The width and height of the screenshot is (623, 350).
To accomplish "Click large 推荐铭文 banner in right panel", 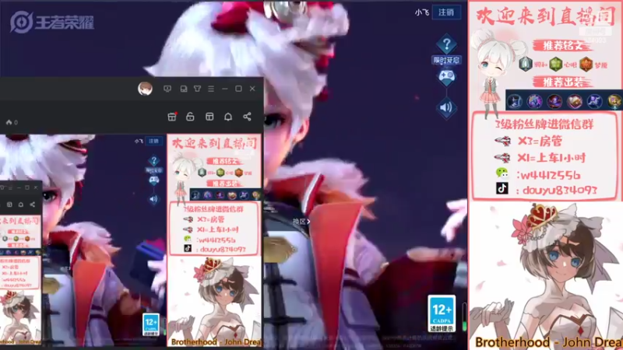I will [x=562, y=46].
